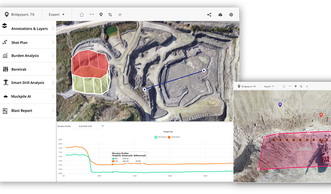Open the Boretrak menu item
Viewport: 331px width, 194px height.
(27, 69)
